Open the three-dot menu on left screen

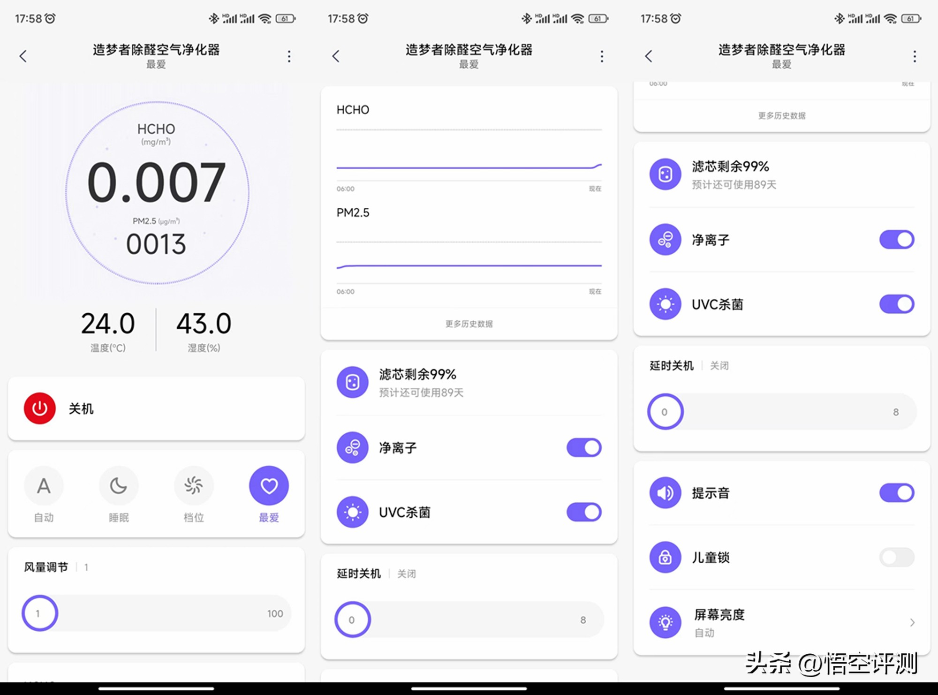coord(289,56)
